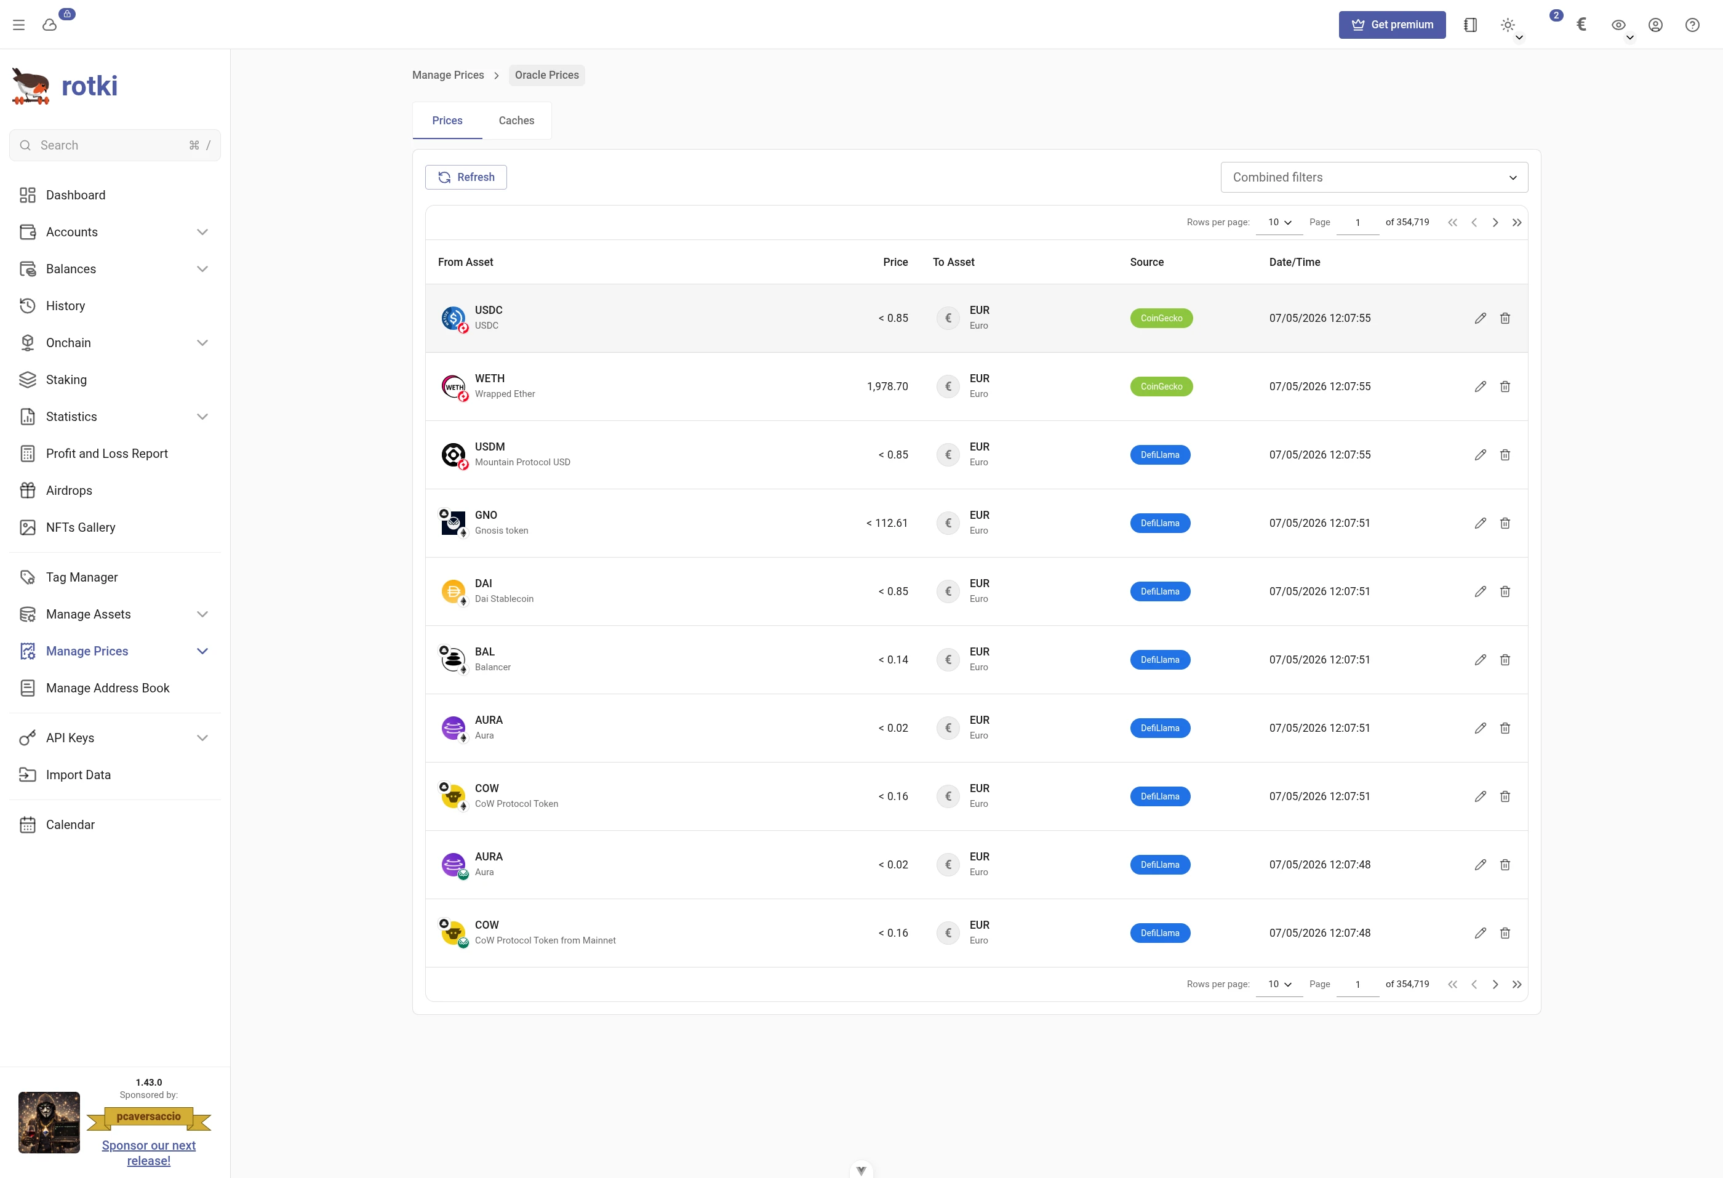1723x1178 pixels.
Task: Expand the Statistics sidebar section
Action: [115, 417]
